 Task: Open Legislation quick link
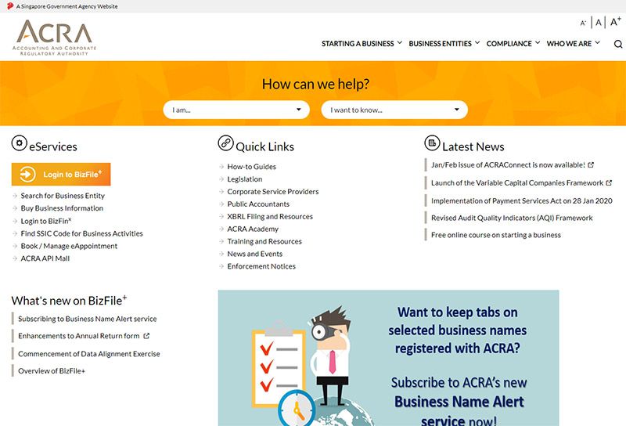click(x=245, y=179)
